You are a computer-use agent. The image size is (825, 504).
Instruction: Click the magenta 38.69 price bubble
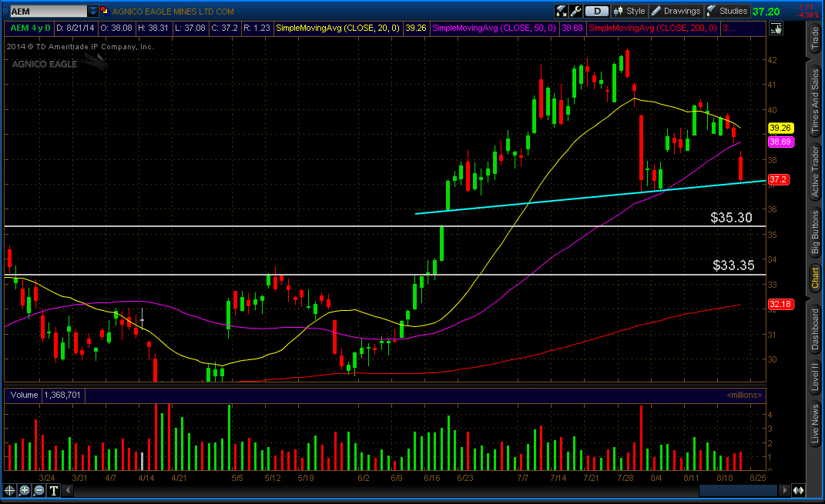(x=780, y=142)
